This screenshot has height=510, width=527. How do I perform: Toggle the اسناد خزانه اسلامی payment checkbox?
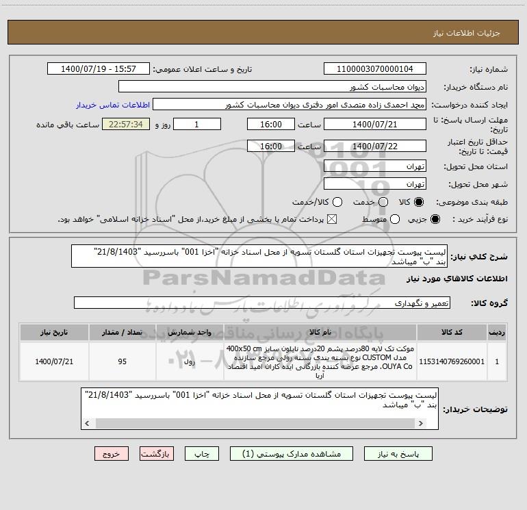332,219
